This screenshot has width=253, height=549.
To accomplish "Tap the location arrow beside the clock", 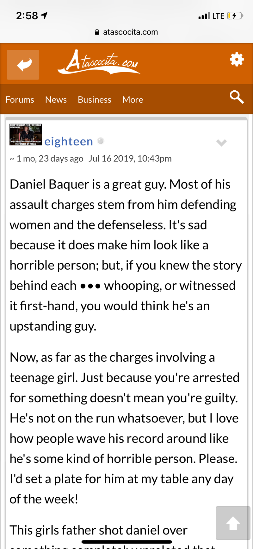I will pos(44,15).
